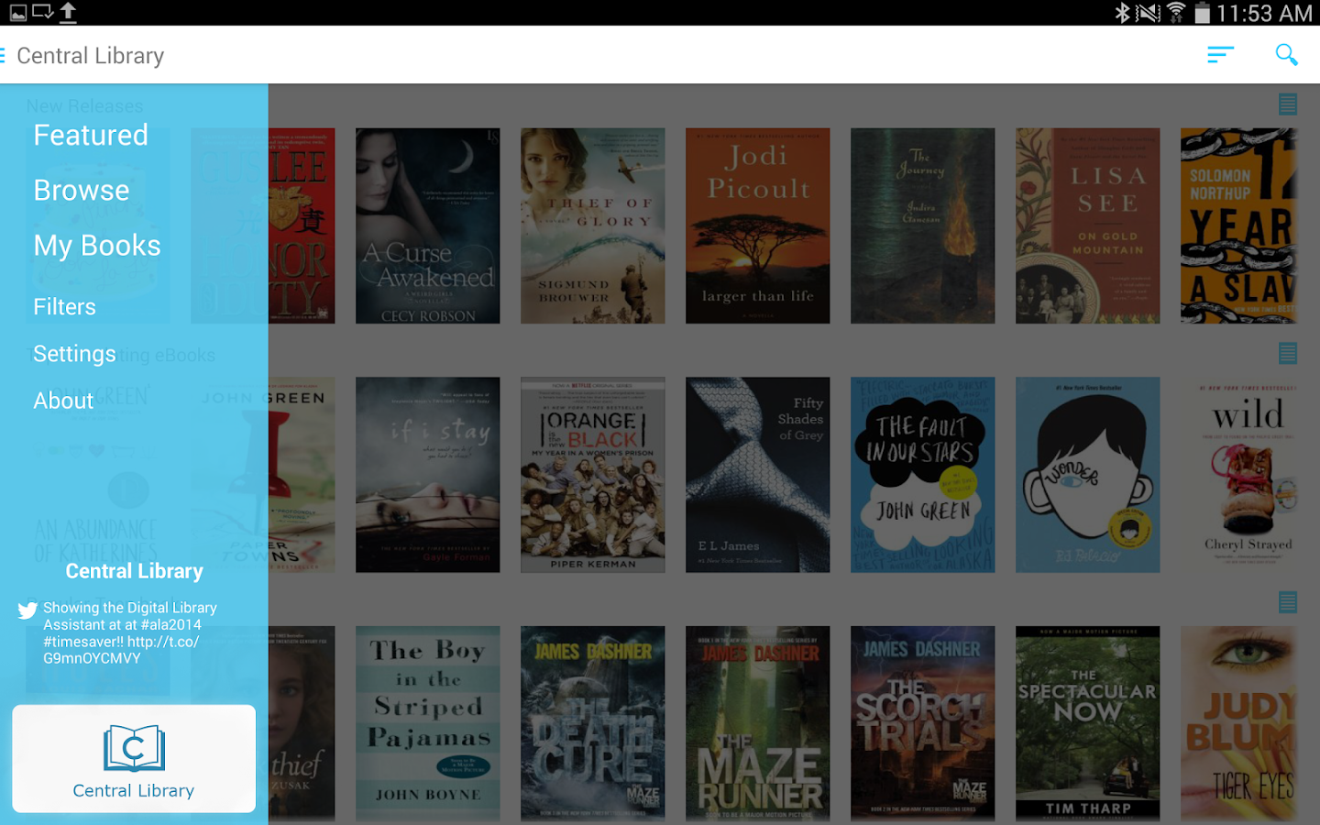Tap the Central Library app bar title
Viewport: 1320px width, 825px height.
coord(91,56)
